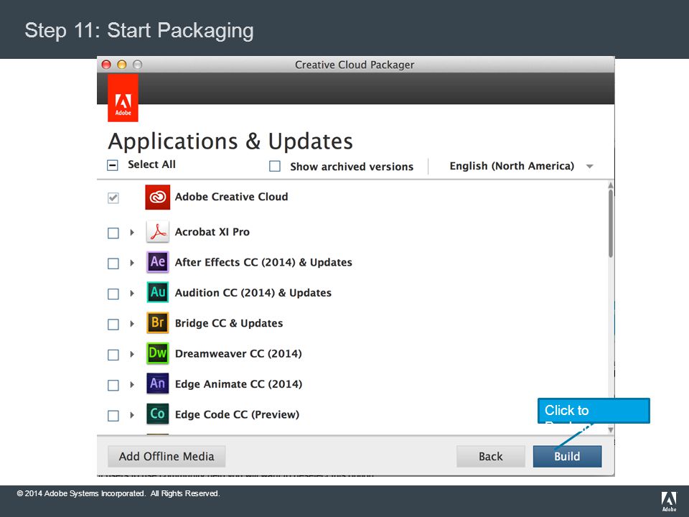689x517 pixels.
Task: Click the Edge Animate An icon
Action: click(157, 383)
